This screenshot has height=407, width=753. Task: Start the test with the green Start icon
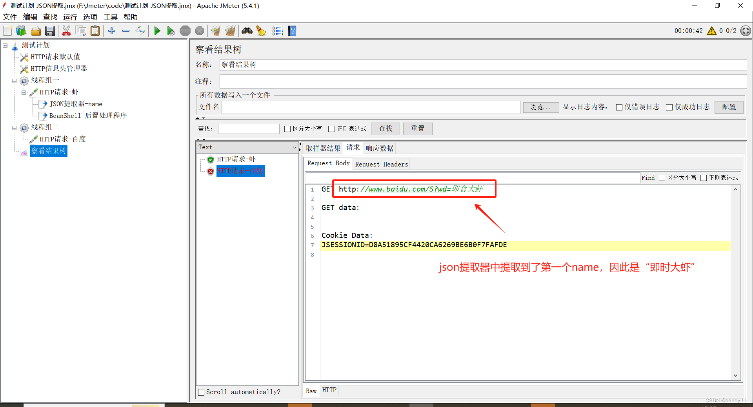point(157,31)
